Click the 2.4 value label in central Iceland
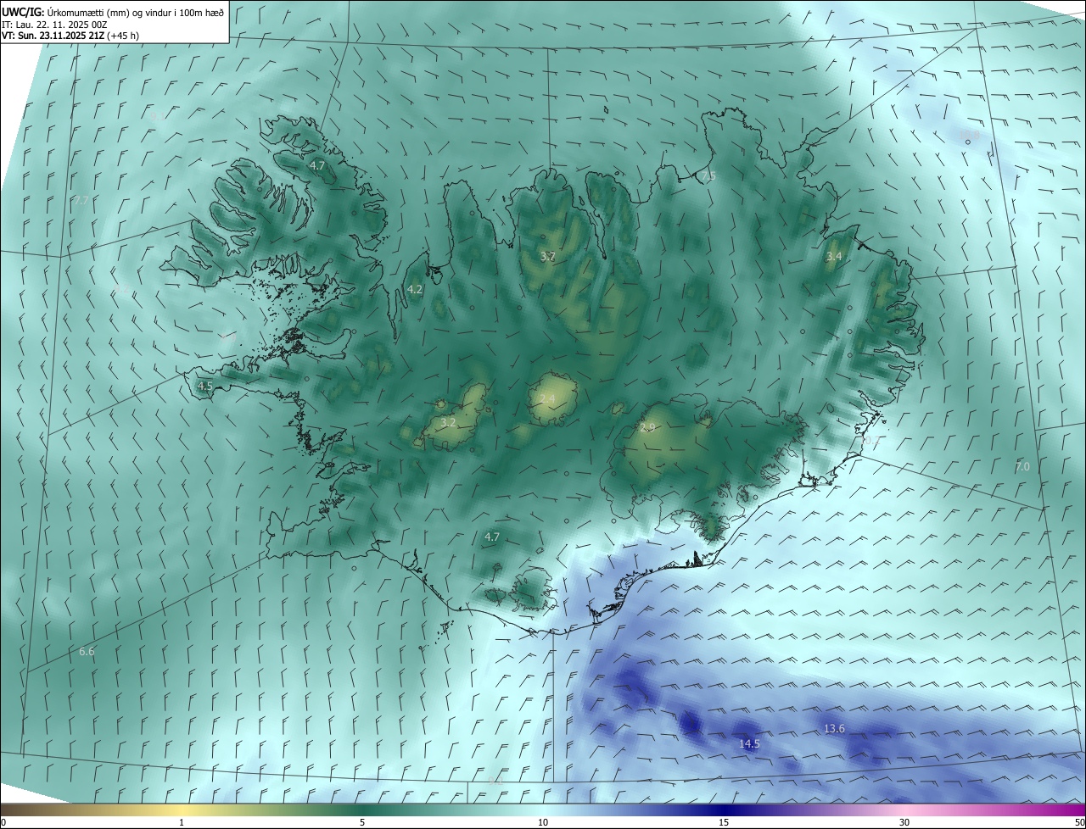The image size is (1086, 829). (547, 398)
